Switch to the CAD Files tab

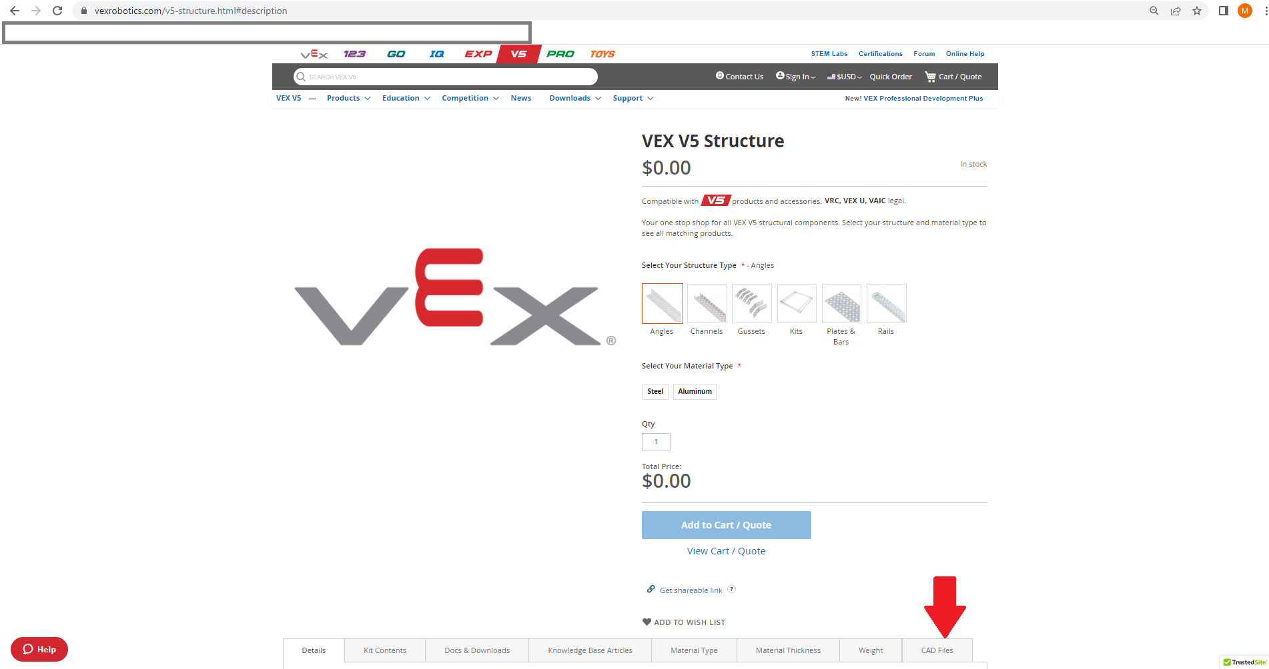point(937,650)
